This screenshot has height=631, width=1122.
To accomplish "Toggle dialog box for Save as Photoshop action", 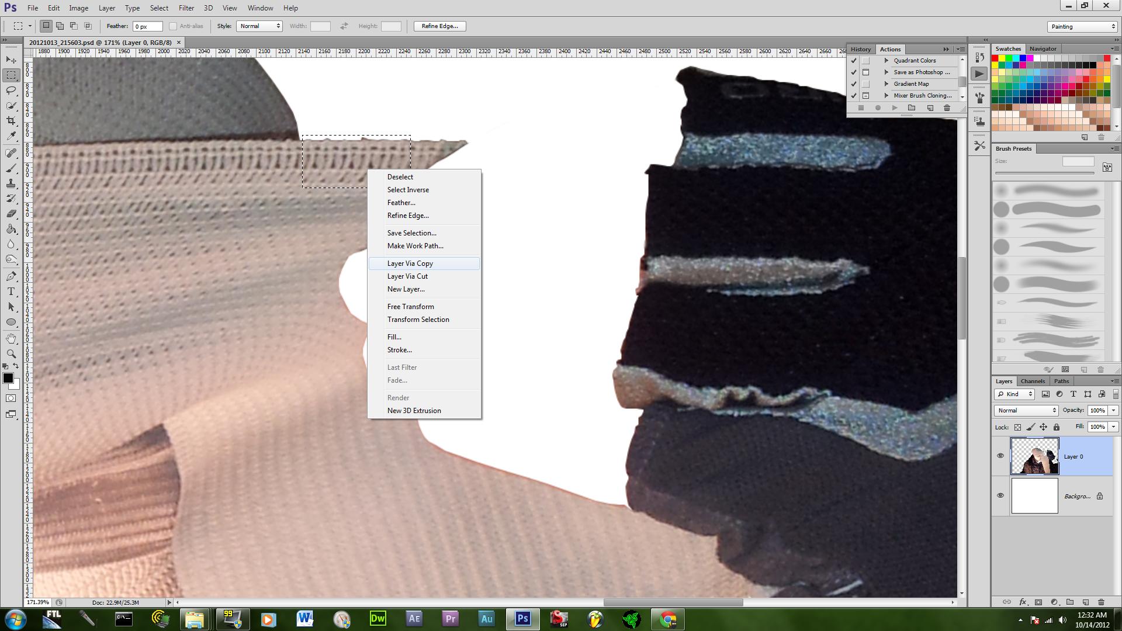I will 866,72.
